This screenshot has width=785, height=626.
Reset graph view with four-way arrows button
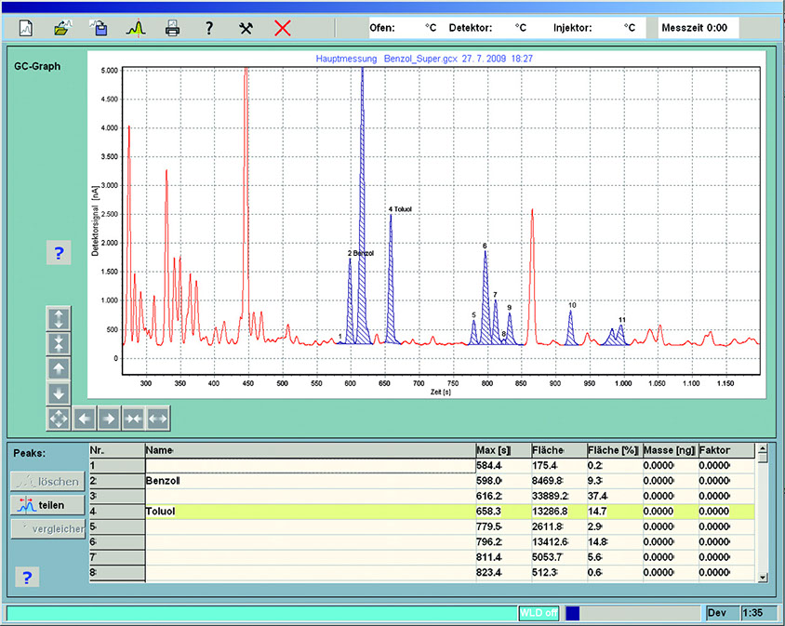pos(59,419)
